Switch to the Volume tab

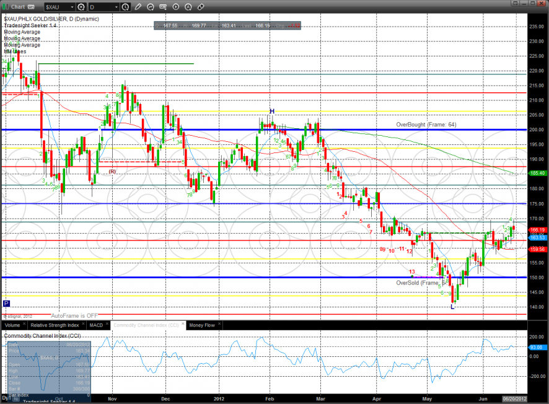coord(12,325)
